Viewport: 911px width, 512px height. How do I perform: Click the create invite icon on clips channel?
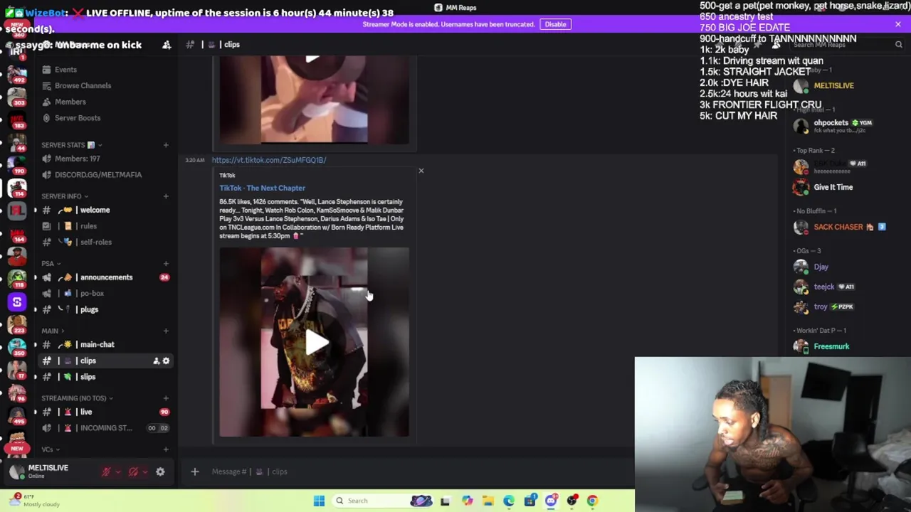(x=156, y=361)
